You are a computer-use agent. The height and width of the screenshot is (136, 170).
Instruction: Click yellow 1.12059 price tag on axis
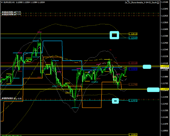[165, 66]
